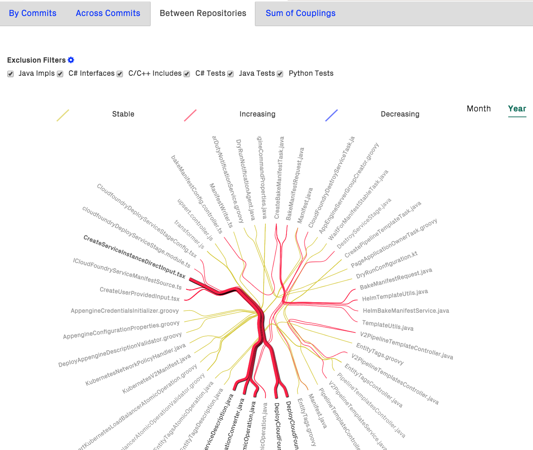Select EntityTags.groovy node on right
Screen dimensions: 533x450
pos(380,354)
